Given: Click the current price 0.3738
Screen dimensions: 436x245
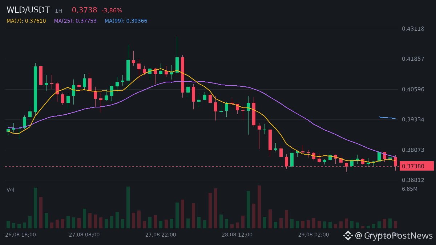Looking at the screenshot, I should [x=84, y=10].
